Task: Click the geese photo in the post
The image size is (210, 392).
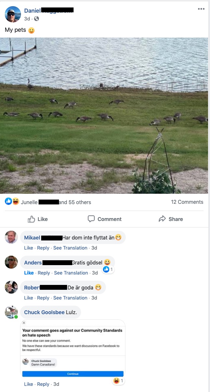Action: click(x=104, y=116)
